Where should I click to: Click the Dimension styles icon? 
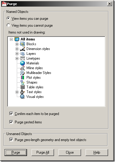(x=23, y=49)
